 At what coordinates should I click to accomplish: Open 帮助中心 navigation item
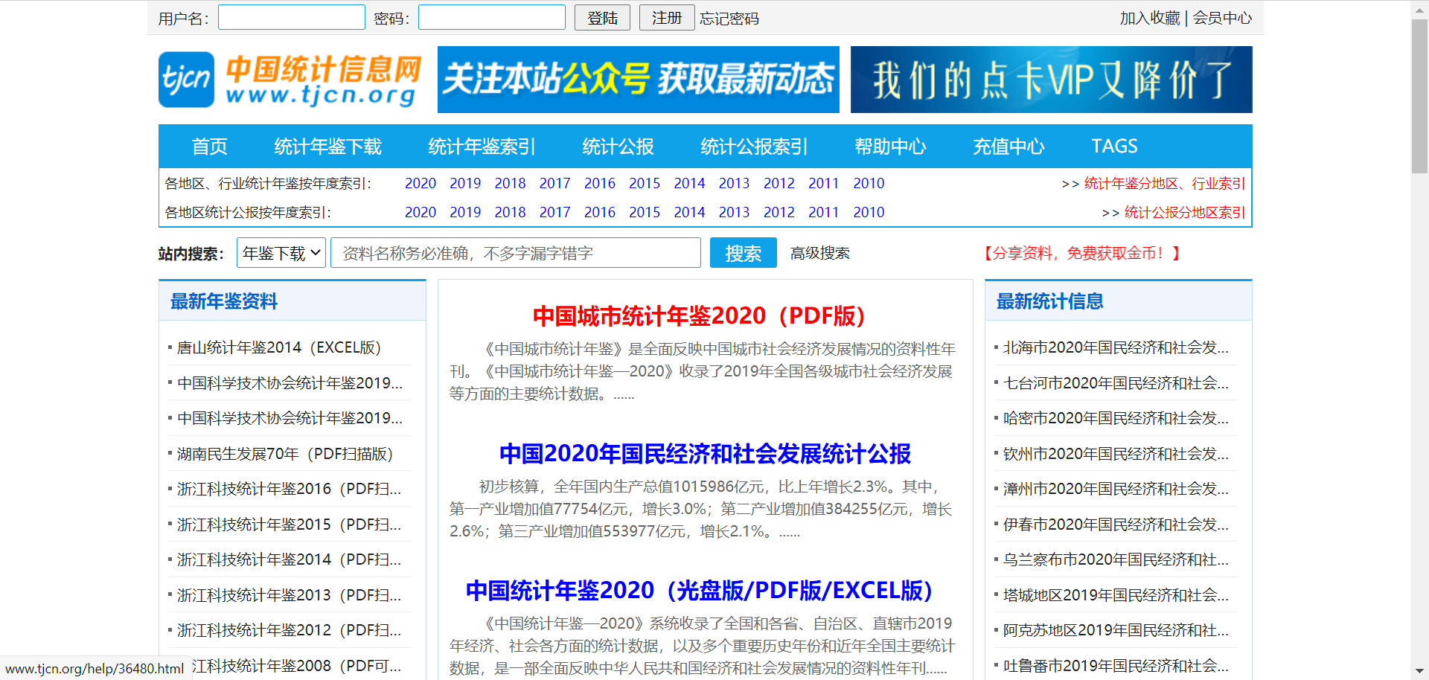891,147
